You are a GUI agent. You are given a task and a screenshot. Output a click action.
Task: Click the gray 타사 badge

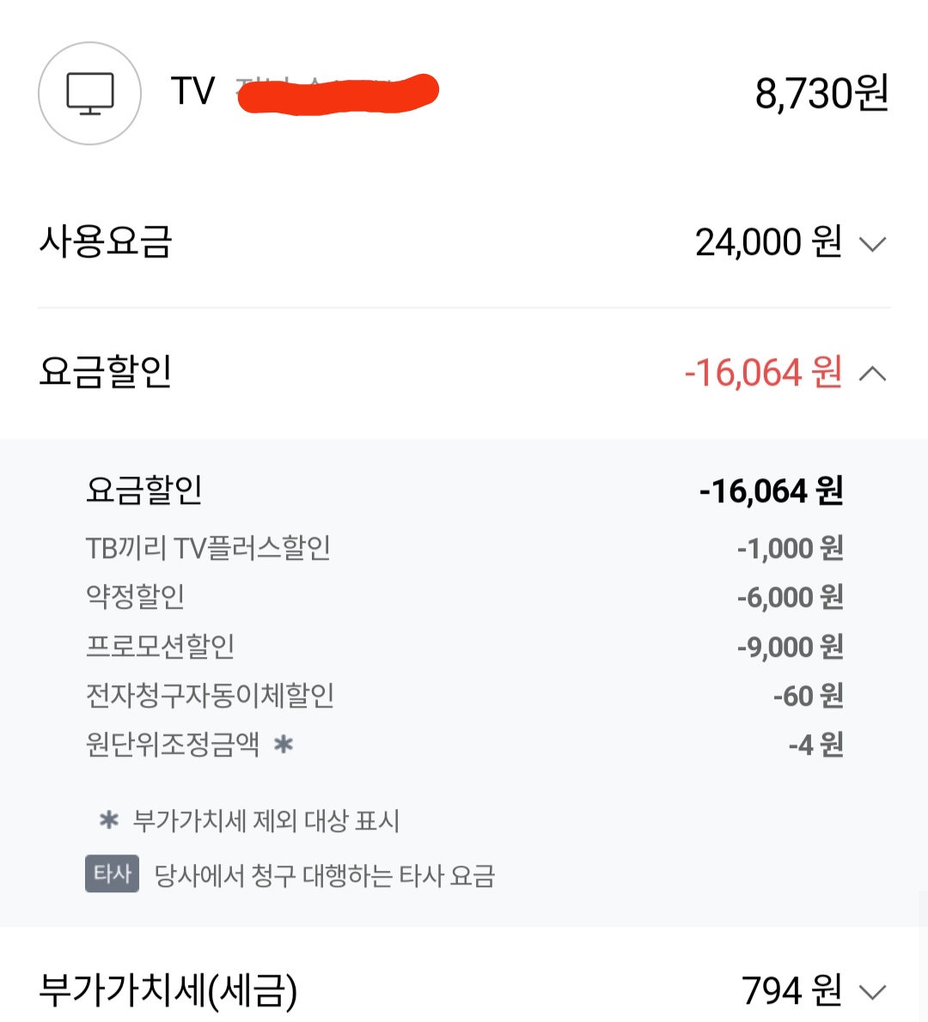coord(112,874)
